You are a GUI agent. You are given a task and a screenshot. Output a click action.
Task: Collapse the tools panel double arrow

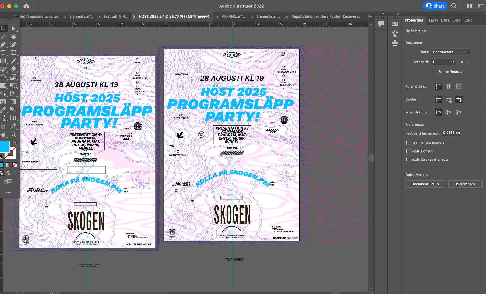click(x=17, y=15)
